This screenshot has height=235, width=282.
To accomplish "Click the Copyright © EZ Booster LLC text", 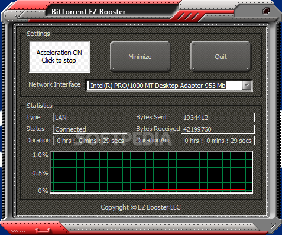I will 141,207.
